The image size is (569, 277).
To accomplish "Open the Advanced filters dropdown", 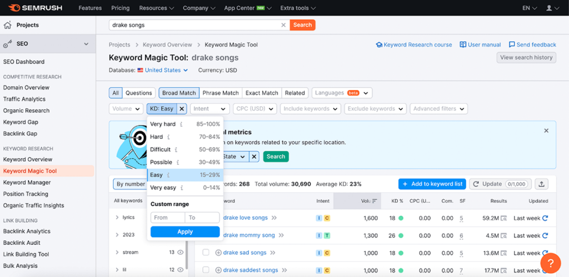I will point(438,109).
